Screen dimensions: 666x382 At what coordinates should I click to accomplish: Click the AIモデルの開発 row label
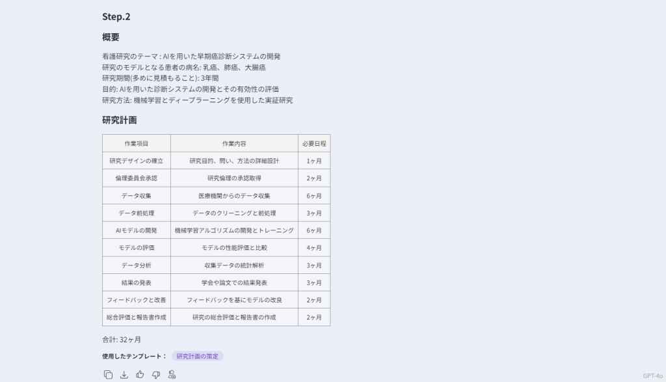pyautogui.click(x=137, y=230)
